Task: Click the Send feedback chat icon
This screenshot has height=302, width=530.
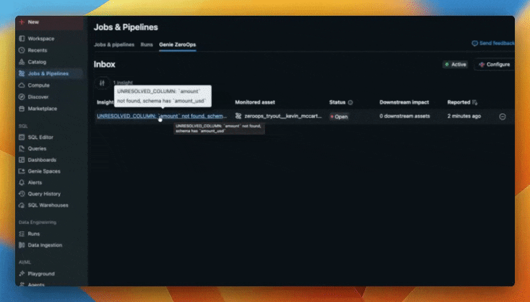Action: (475, 43)
